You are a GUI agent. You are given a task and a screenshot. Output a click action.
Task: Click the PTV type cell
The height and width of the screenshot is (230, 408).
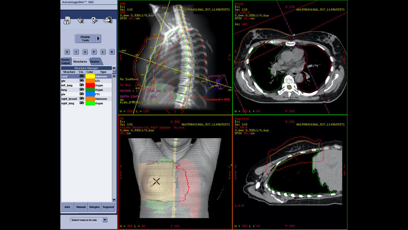pos(103,94)
